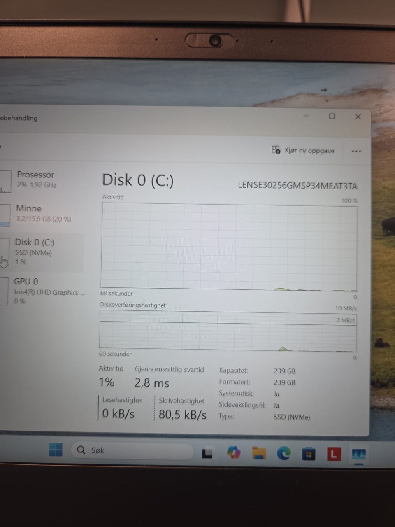
Task: Open the three-dots more options menu
Action: coord(356,151)
